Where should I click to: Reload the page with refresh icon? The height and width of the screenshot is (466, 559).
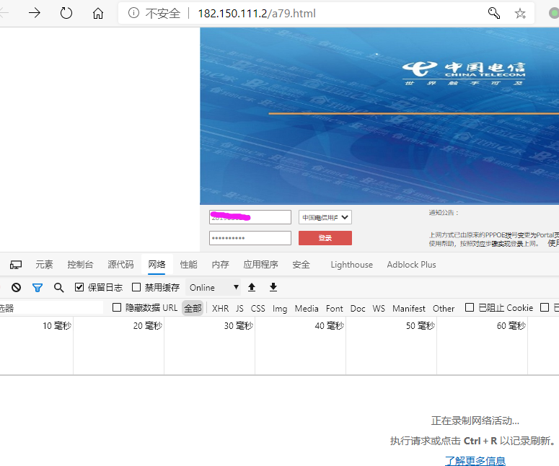pos(66,13)
